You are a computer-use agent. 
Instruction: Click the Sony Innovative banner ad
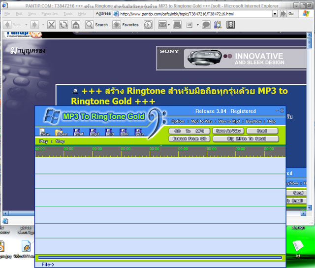(x=231, y=58)
